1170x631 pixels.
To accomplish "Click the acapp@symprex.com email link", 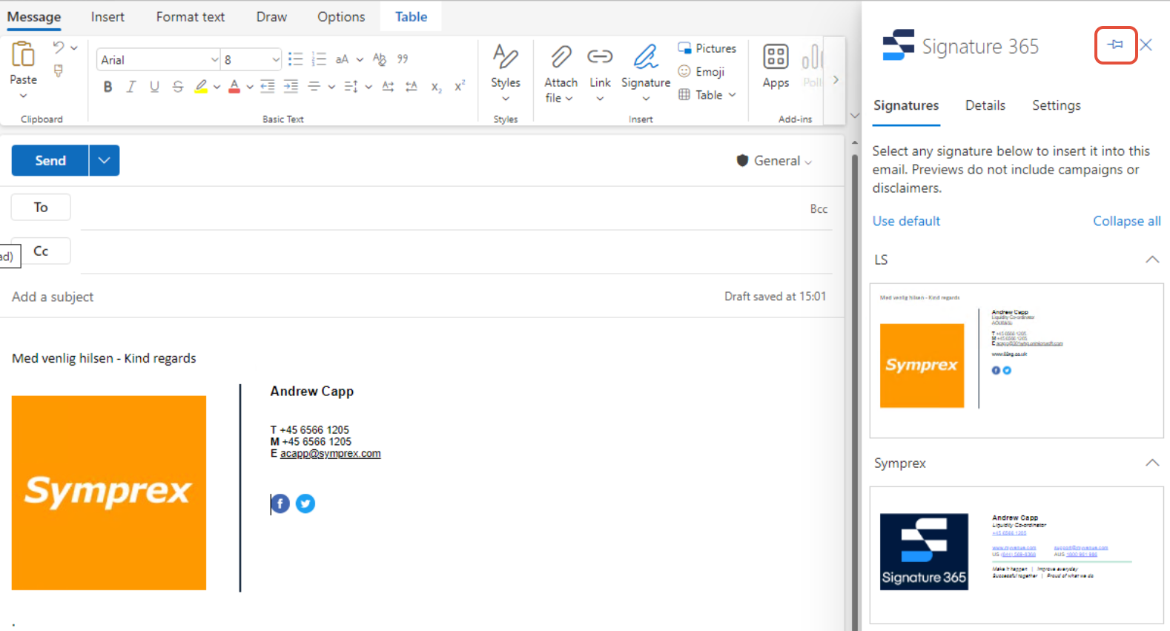I will tap(330, 454).
